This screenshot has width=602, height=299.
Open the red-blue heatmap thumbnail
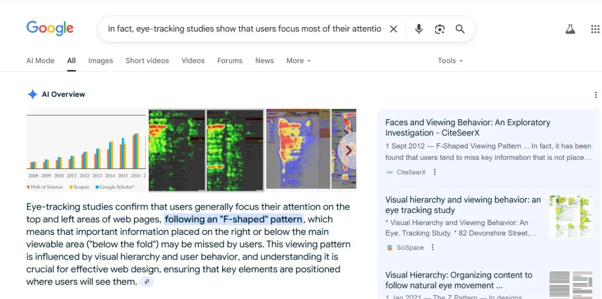click(x=298, y=149)
